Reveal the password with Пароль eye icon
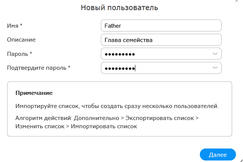The height and width of the screenshot is (162, 243). 215,54
